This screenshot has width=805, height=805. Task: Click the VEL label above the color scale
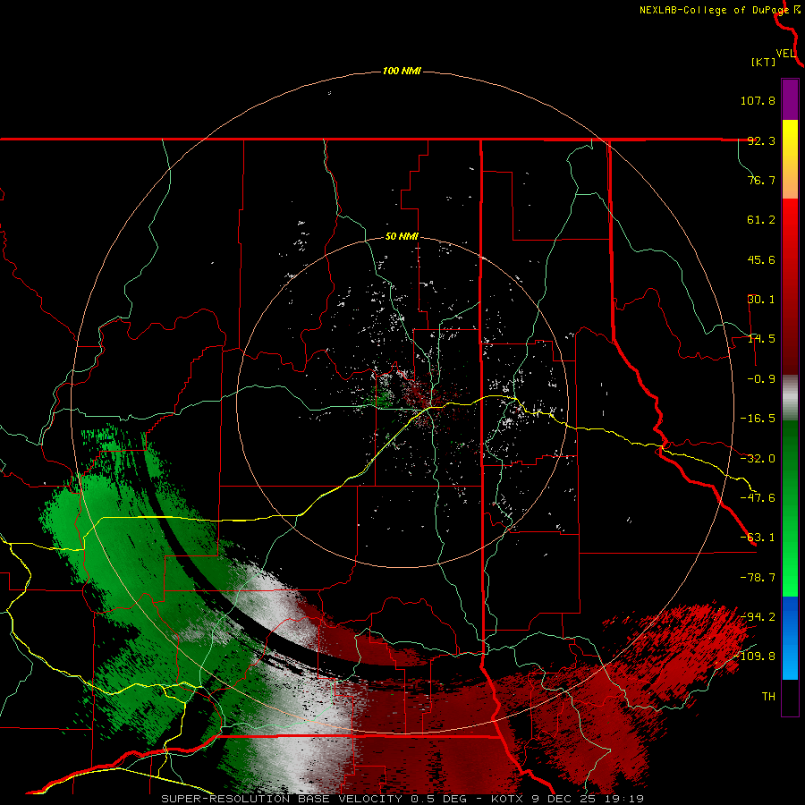click(785, 54)
